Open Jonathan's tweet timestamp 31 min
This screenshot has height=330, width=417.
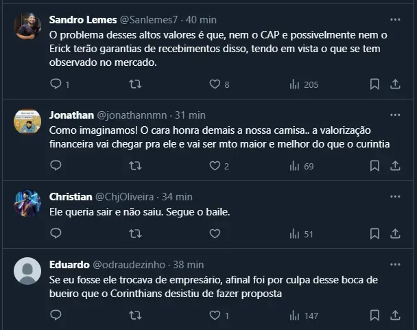pos(190,115)
